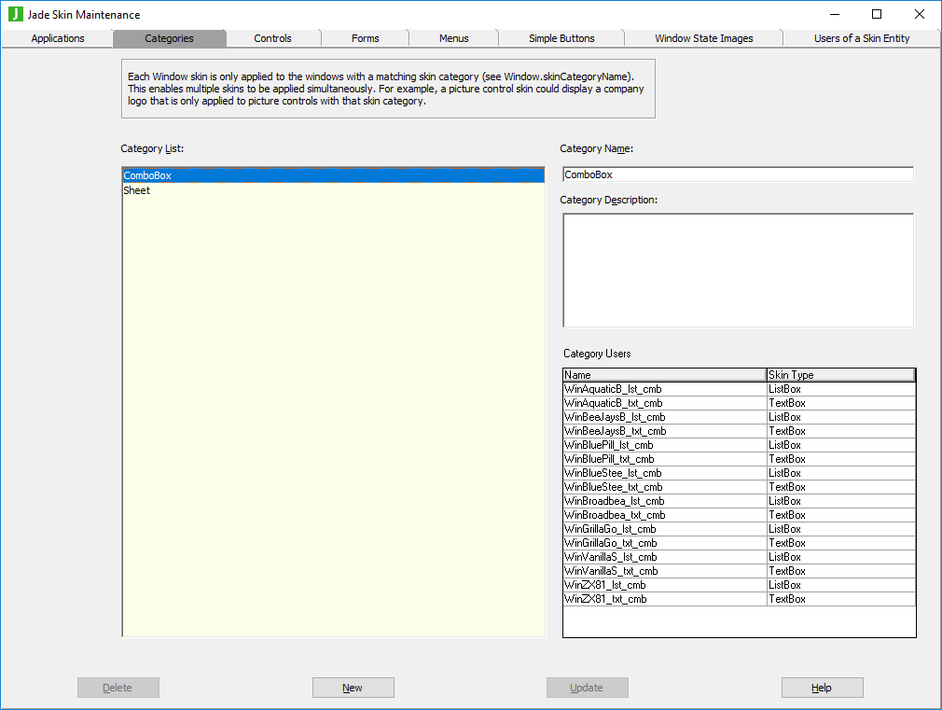Select ComboBox in the Category List
The height and width of the screenshot is (710, 942).
coord(147,175)
